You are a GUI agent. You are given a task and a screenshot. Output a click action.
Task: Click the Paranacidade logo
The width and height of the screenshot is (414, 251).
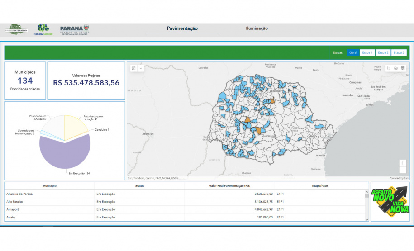tap(43, 30)
